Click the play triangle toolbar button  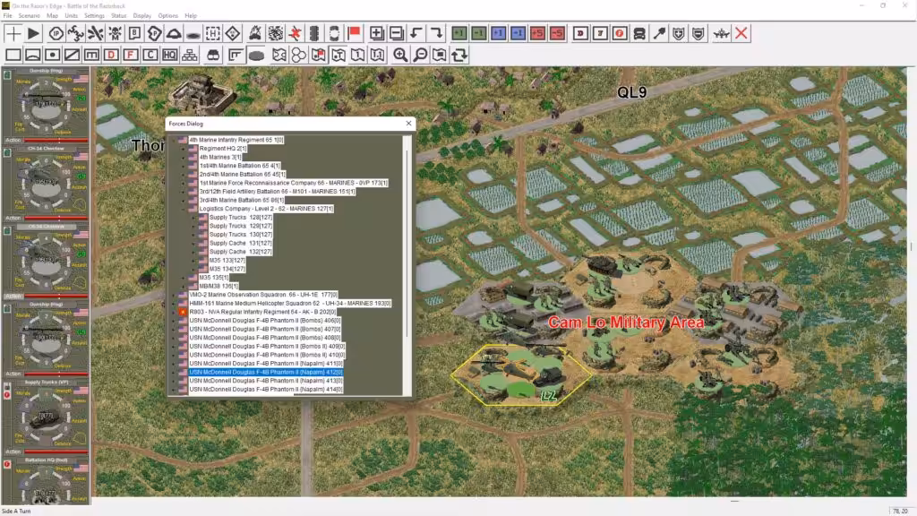pos(33,33)
